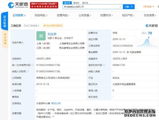The image size is (159, 120).
Task: Click the 分宜县钤山镇 address text
Action: click(x=43, y=103)
